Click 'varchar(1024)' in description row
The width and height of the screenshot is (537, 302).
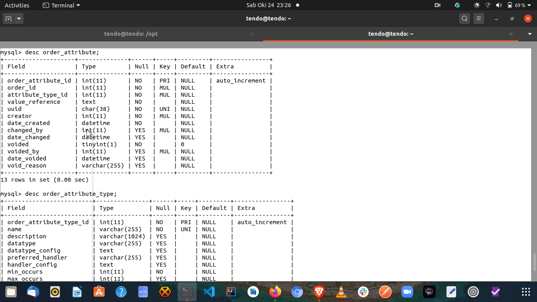(122, 236)
